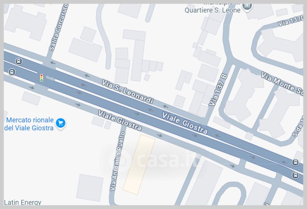Select the Via 137D street label
Image resolution: width=307 pixels, height=209 pixels.
point(290,21)
